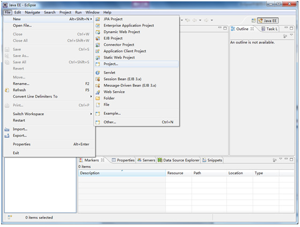Image resolution: width=300 pixels, height=227 pixels.
Task: Open the forward navigation history dropdown arrow
Action: click(x=212, y=20)
